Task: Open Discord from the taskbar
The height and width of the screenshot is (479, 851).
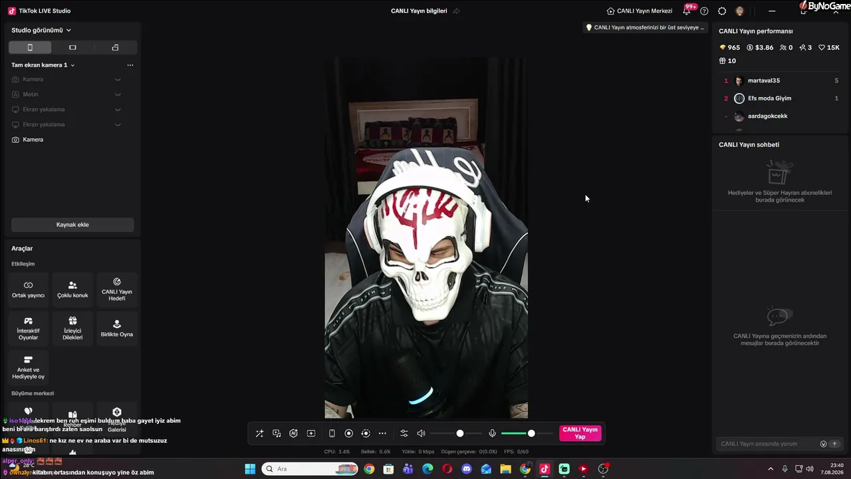Action: [467, 469]
